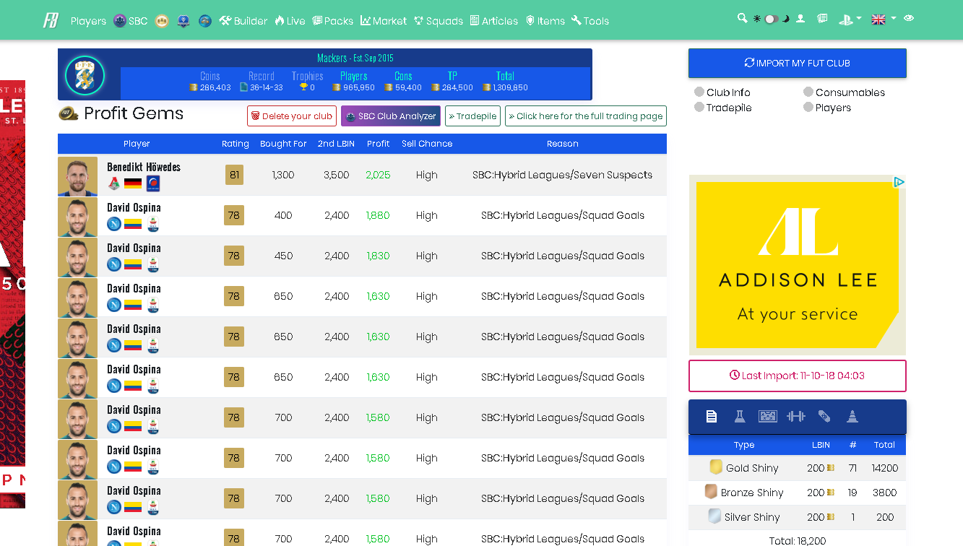This screenshot has height=546, width=963.
Task: Select the pitch formation consumables icon
Action: (x=767, y=417)
